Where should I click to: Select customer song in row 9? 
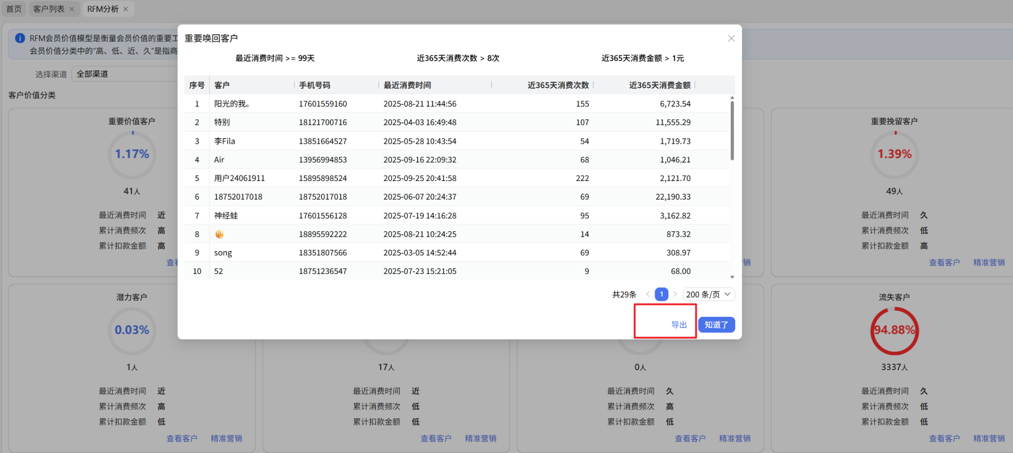(223, 253)
